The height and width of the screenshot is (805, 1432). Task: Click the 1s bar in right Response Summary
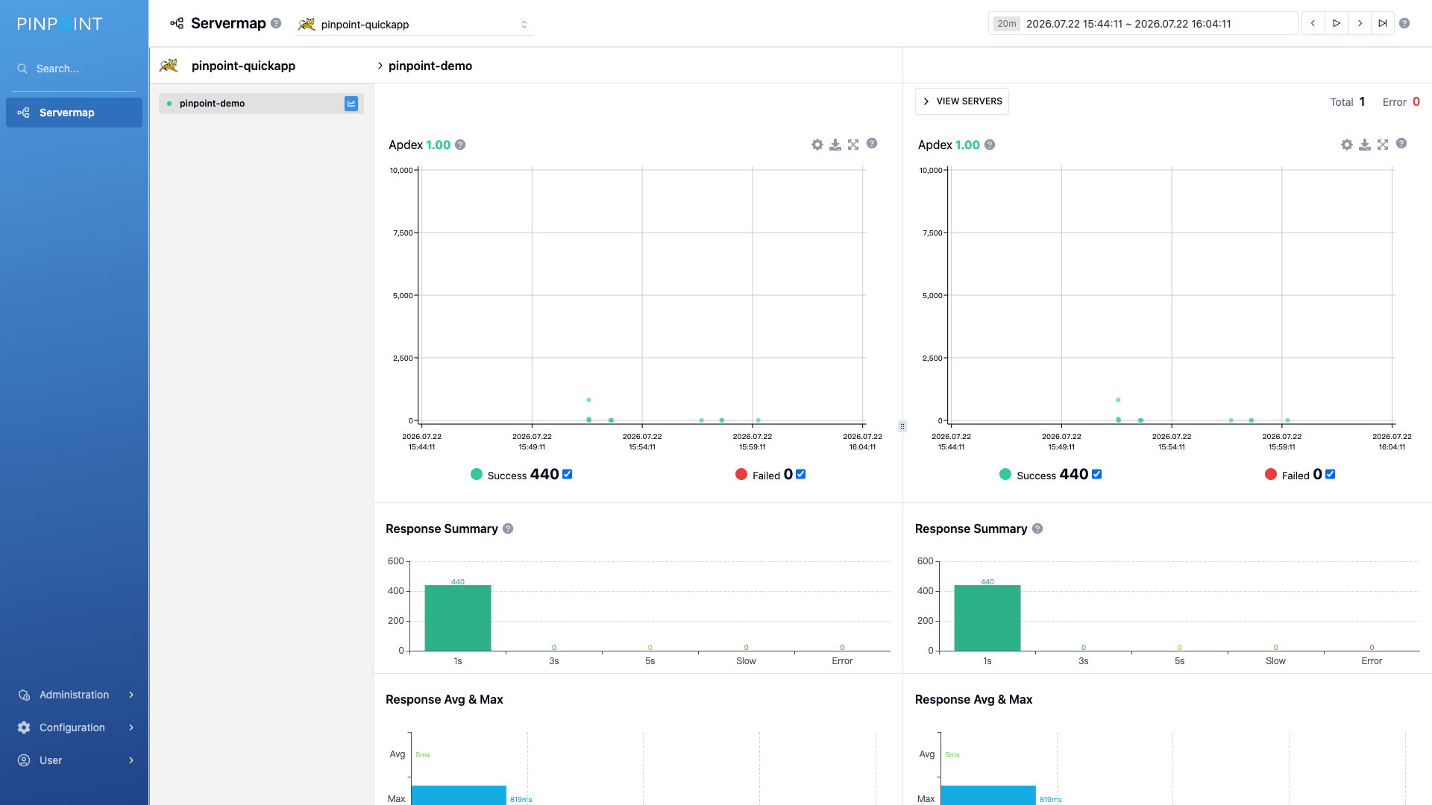click(987, 618)
